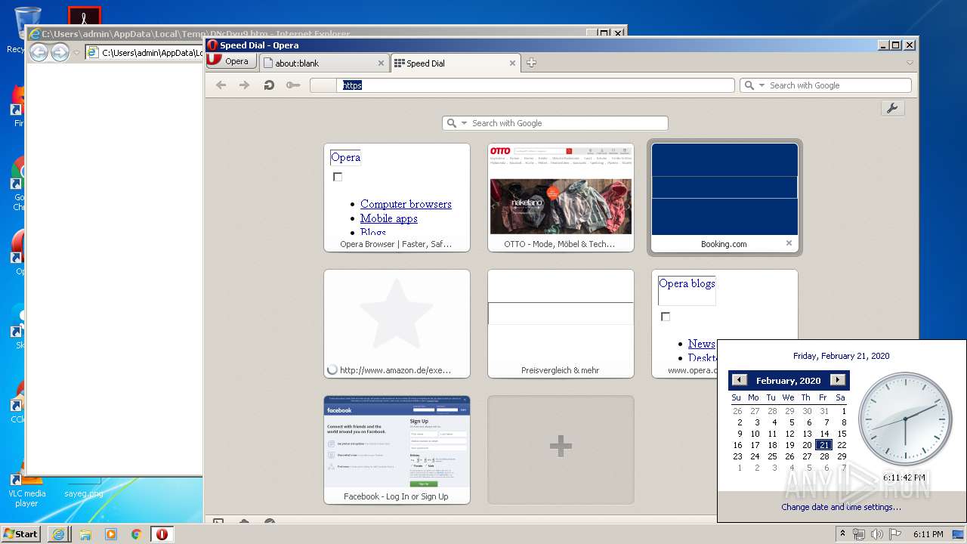Viewport: 967px width, 544px height.
Task: Open volume speaker icon in tray
Action: [876, 534]
